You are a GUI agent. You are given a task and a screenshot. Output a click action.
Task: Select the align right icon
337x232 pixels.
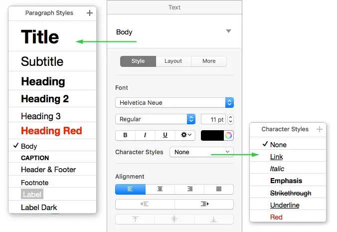click(189, 190)
